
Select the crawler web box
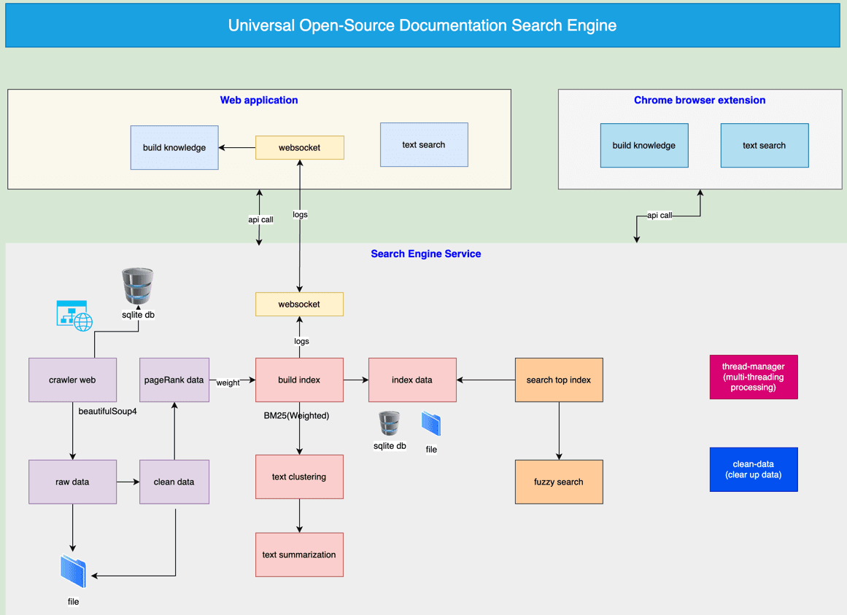point(72,380)
